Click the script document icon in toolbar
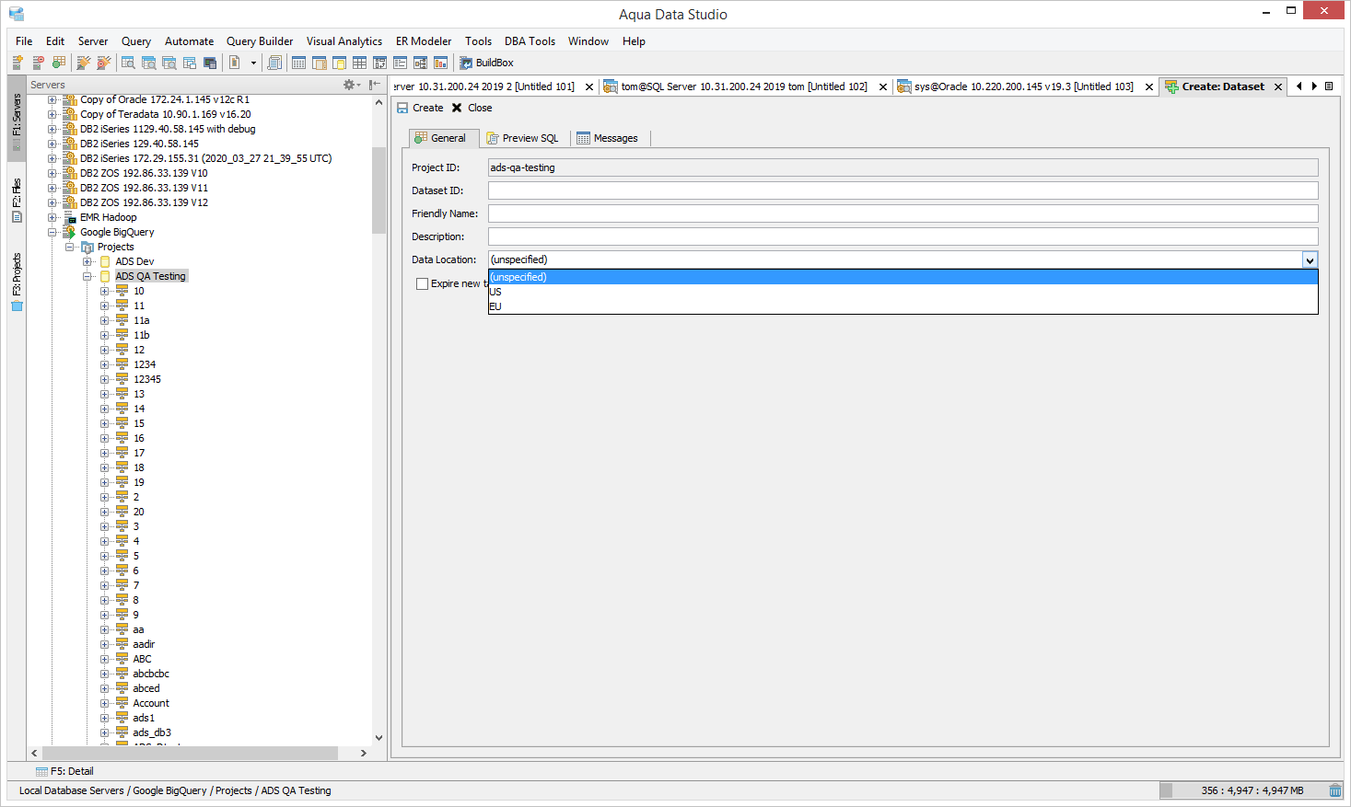The height and width of the screenshot is (807, 1351). [x=235, y=63]
